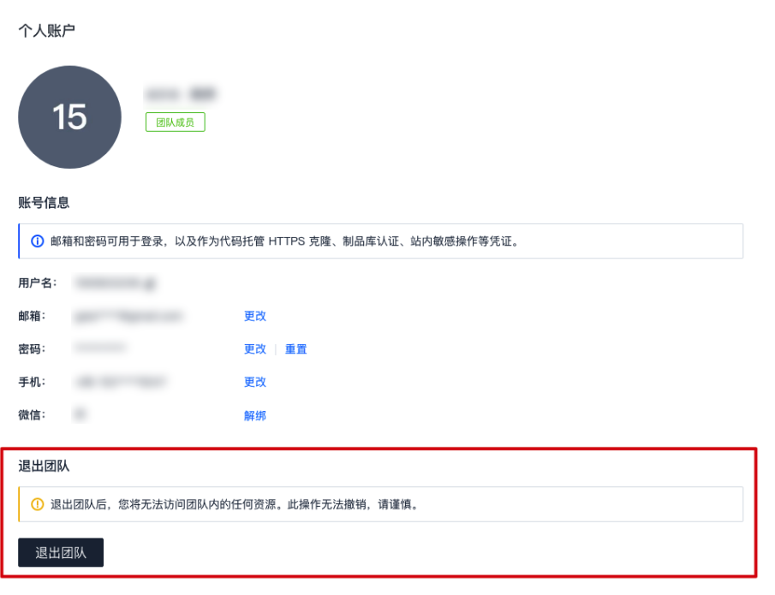Image resolution: width=775 pixels, height=595 pixels.
Task: Click the 退出团队后 warning banner text
Action: [x=235, y=504]
